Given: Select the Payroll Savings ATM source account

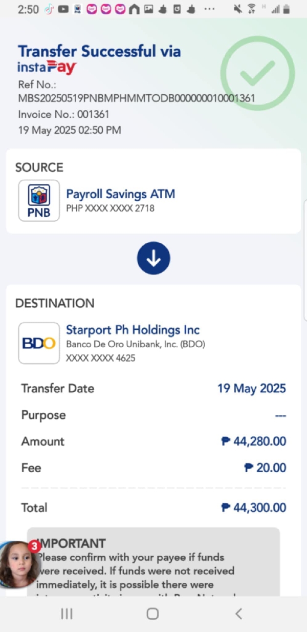Looking at the screenshot, I should point(121,194).
